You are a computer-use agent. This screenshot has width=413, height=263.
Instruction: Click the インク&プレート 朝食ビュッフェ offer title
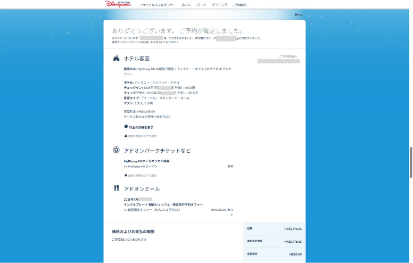click(x=163, y=205)
